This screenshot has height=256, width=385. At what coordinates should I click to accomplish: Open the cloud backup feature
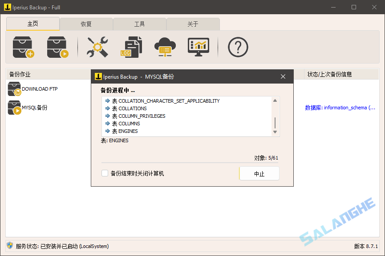coord(165,47)
